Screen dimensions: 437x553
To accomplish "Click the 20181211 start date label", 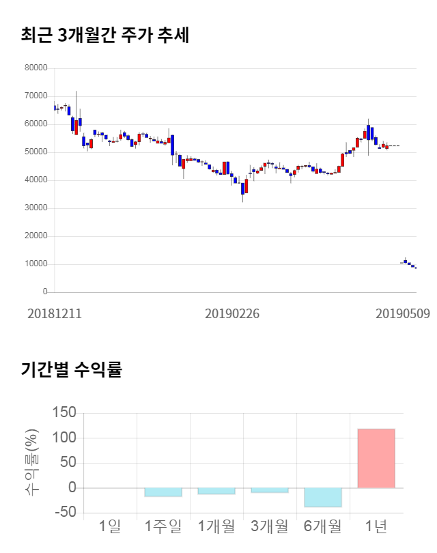I will pyautogui.click(x=54, y=315).
